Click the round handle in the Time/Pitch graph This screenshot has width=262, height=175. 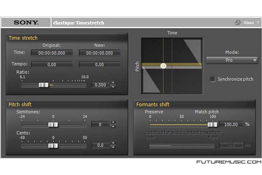tap(163, 66)
